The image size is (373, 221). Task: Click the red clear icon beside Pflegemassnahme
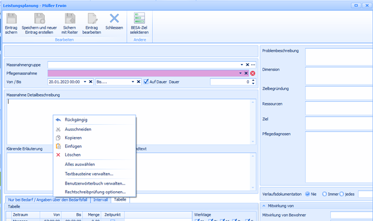tap(253, 73)
